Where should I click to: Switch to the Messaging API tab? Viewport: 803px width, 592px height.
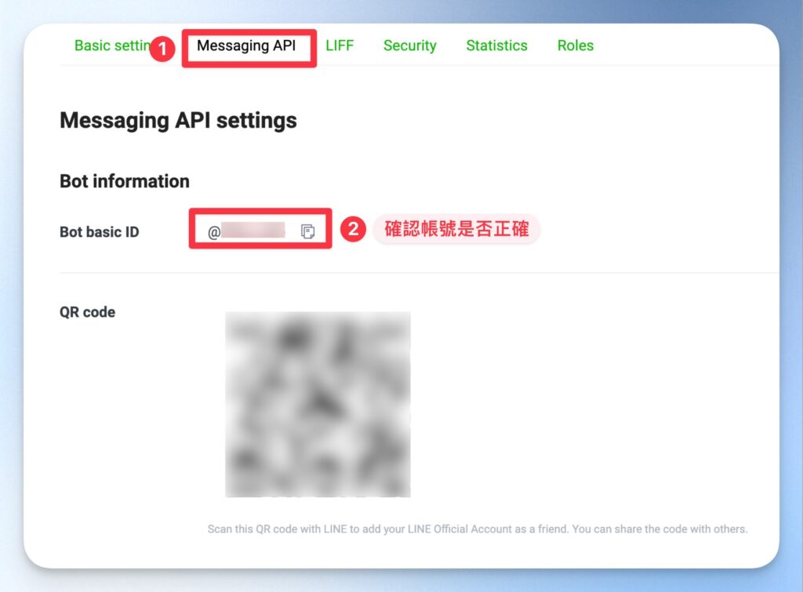246,45
